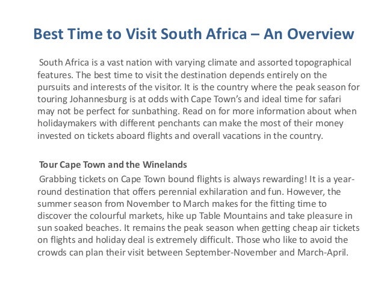Click the word 'sunbathing'
Viewport: 384px width, 288px height.
[155, 112]
